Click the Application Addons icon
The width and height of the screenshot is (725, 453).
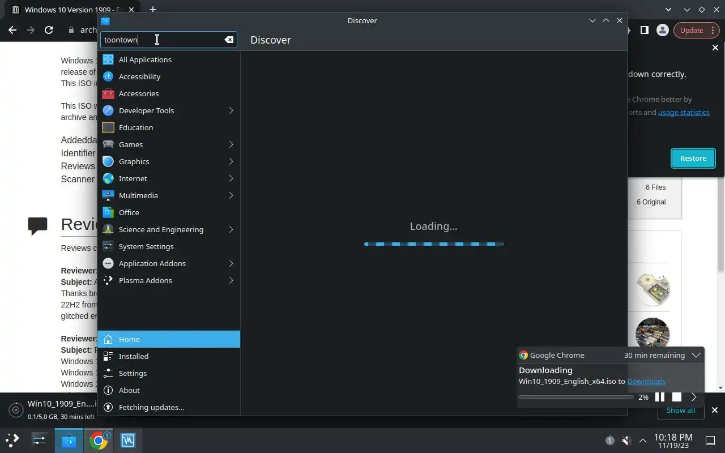[x=108, y=263]
